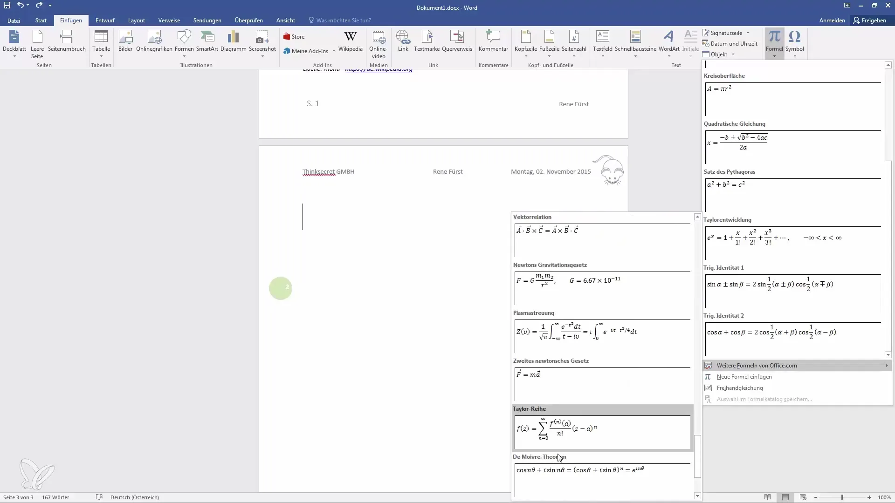This screenshot has width=895, height=503.
Task: Expand Weitere Formeln von Office.com submenu
Action: click(x=798, y=366)
